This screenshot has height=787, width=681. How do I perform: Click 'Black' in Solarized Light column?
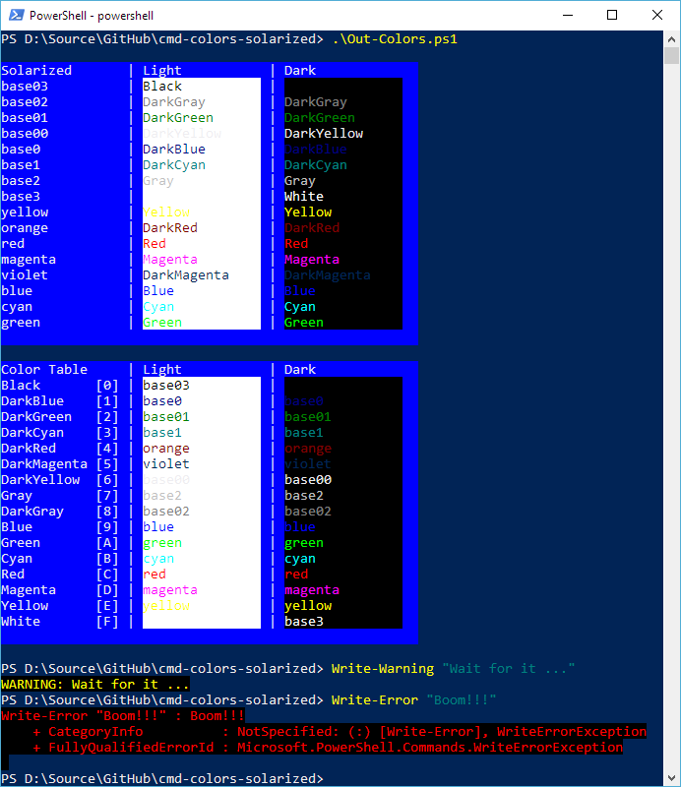[x=162, y=87]
